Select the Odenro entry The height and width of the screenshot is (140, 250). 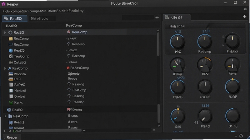[x=73, y=74]
